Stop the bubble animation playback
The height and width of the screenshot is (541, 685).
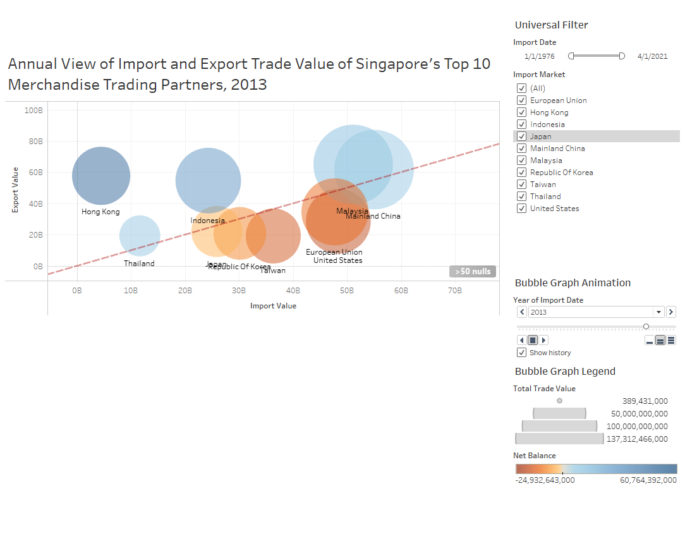pos(533,340)
